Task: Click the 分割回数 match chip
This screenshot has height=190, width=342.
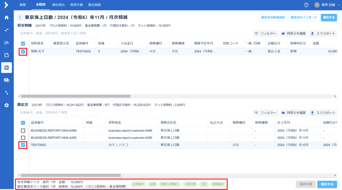Action: point(190,185)
